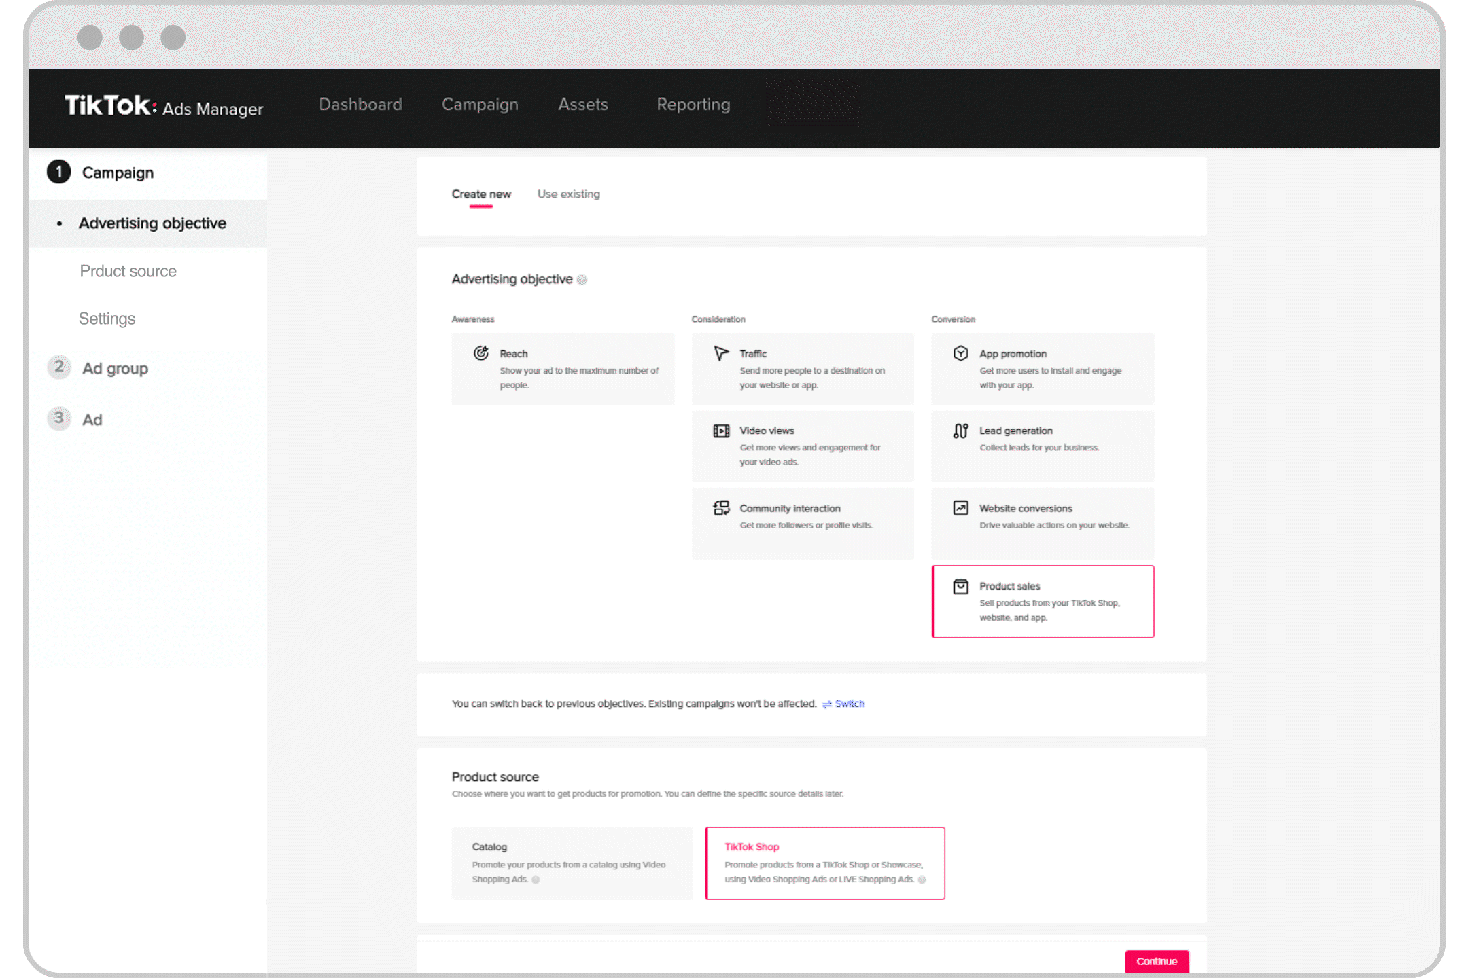Click the Advertising objective help icon
The width and height of the screenshot is (1468, 978).
(584, 279)
